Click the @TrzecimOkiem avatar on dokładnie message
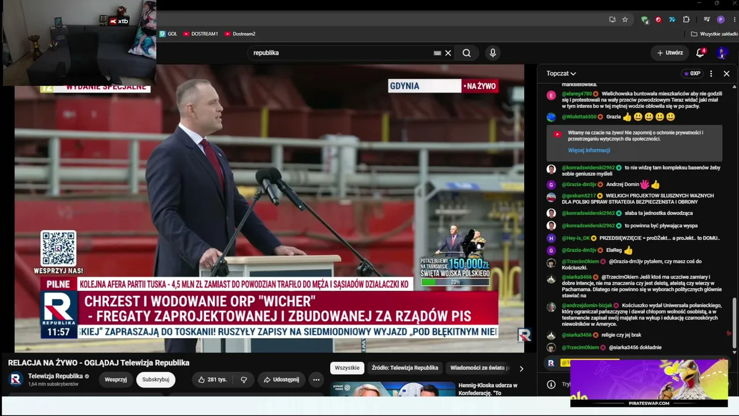739x416 pixels. point(551,347)
